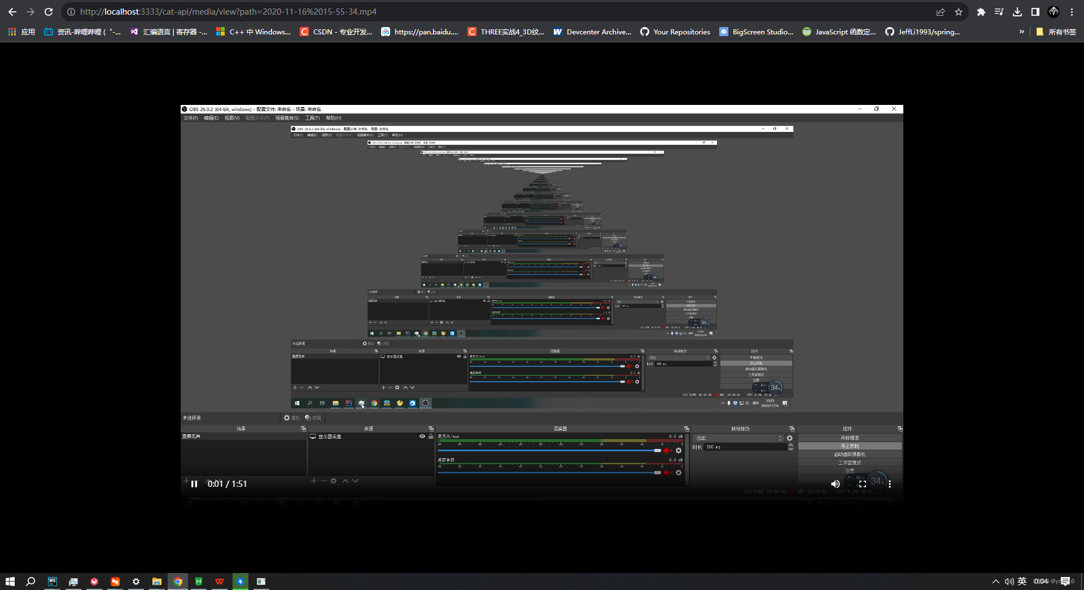Open the browser extensions puzzle menu
1084x590 pixels.
(981, 12)
